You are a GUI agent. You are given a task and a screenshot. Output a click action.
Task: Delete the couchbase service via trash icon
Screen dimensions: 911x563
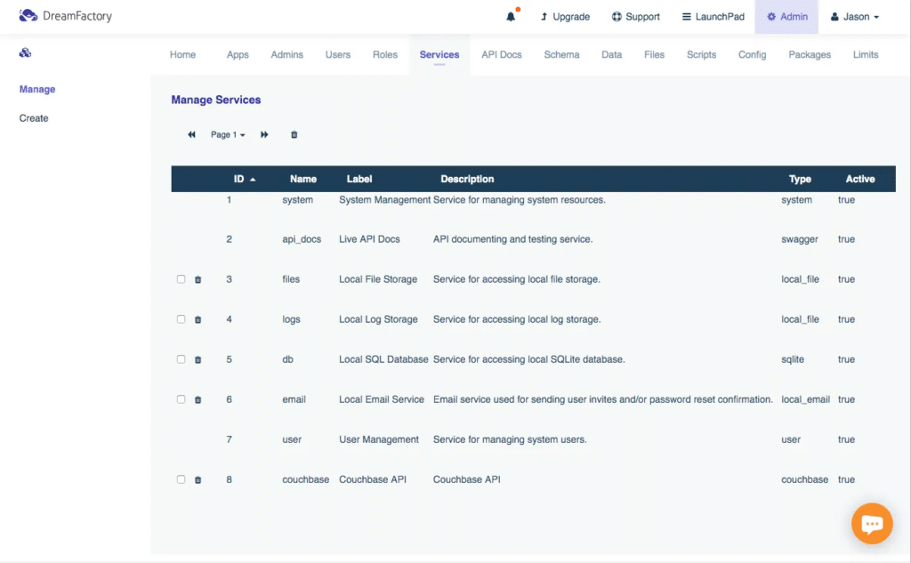pos(198,479)
